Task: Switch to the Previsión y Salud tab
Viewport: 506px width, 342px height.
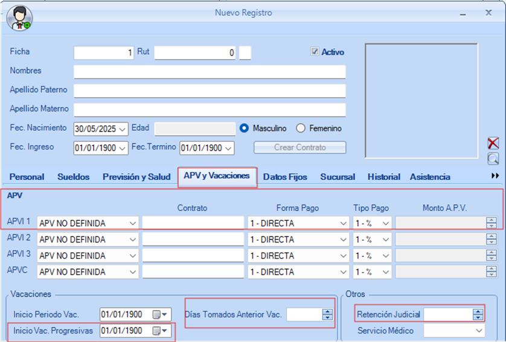Action: click(x=136, y=177)
